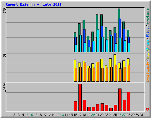
Task: Click the yellow Wizyty bar for day 16
Action: pos(75,64)
